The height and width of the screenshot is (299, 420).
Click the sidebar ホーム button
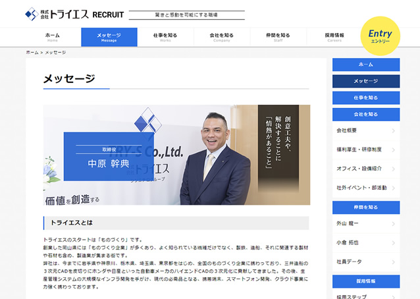pyautogui.click(x=366, y=65)
